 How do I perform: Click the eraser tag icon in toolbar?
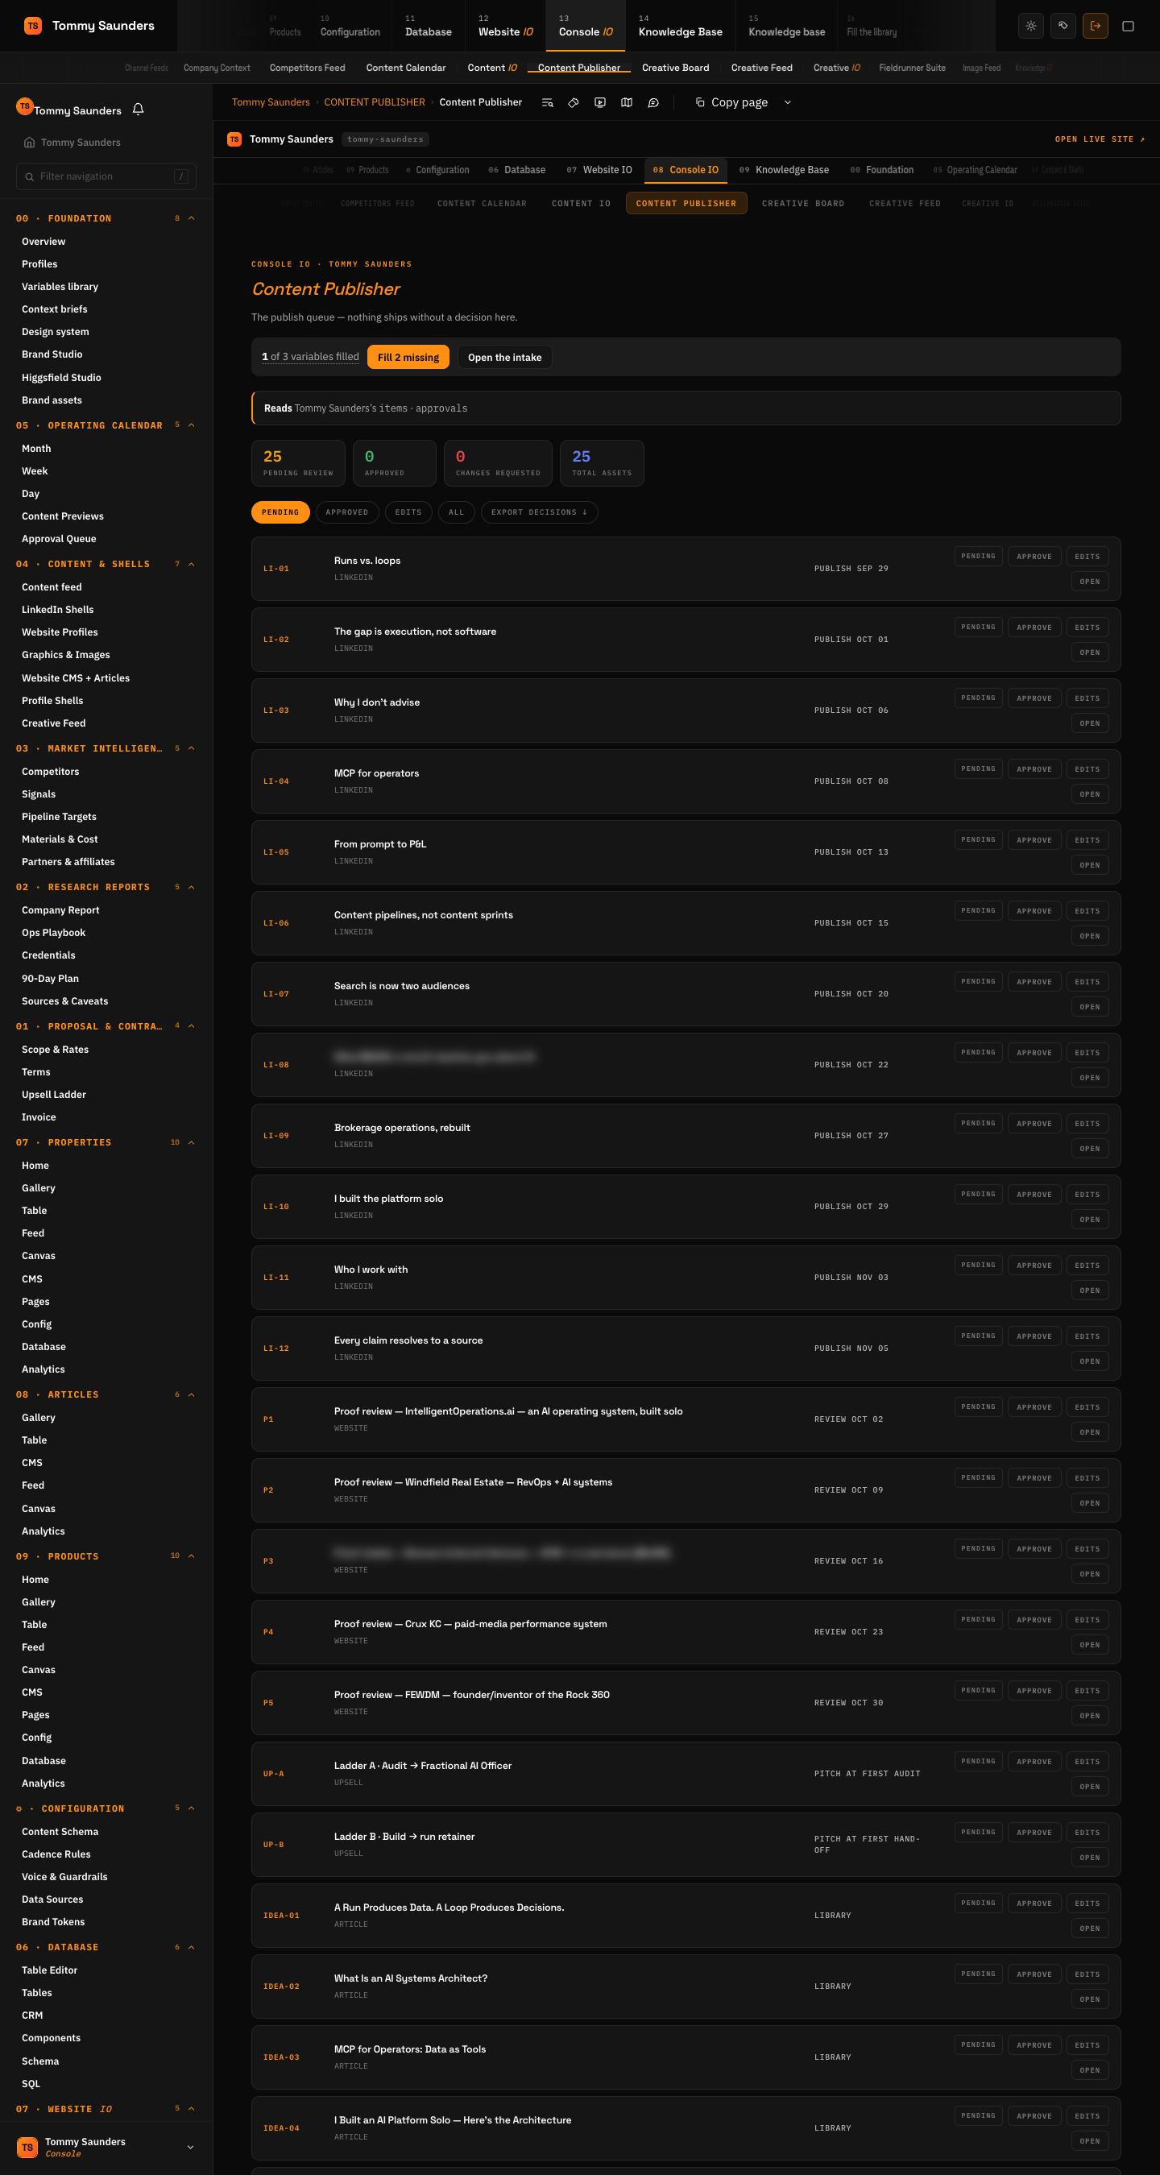574,102
